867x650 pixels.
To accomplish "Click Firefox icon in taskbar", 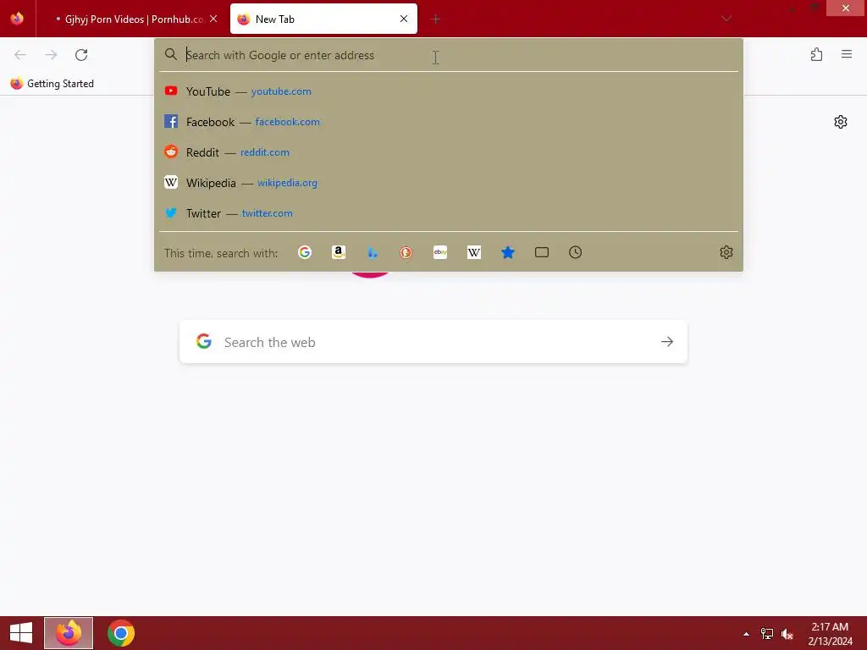I will (69, 633).
